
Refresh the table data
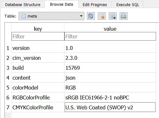tap(91, 16)
